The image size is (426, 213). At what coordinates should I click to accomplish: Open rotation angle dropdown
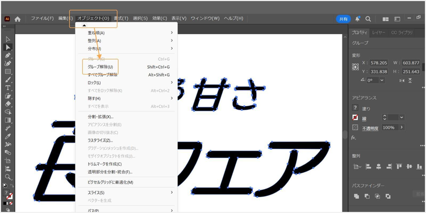382,81
